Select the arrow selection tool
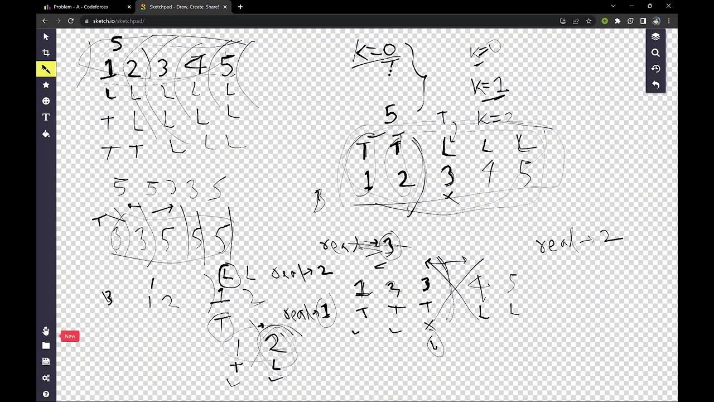 (46, 37)
